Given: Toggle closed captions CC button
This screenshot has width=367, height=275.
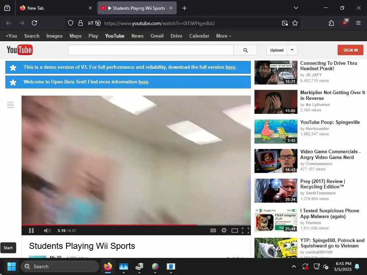Looking at the screenshot, I should 213,231.
